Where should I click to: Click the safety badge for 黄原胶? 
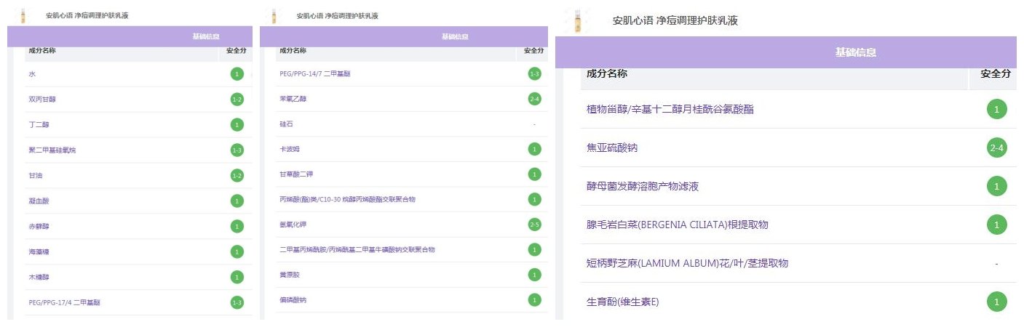point(535,275)
